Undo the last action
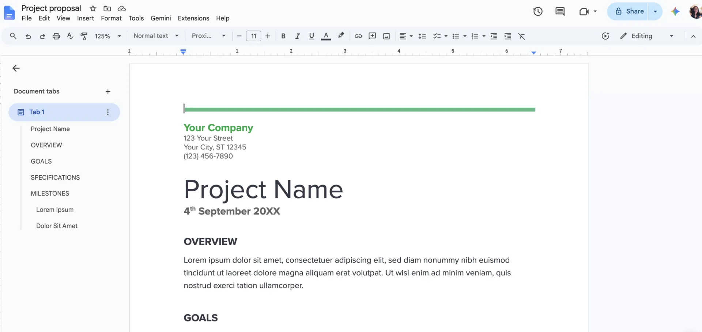The width and height of the screenshot is (702, 332). pyautogui.click(x=28, y=36)
